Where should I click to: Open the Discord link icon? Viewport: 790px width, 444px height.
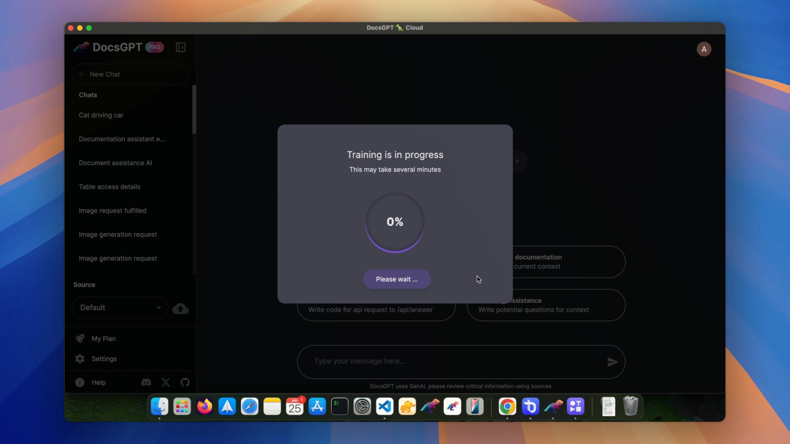point(146,382)
